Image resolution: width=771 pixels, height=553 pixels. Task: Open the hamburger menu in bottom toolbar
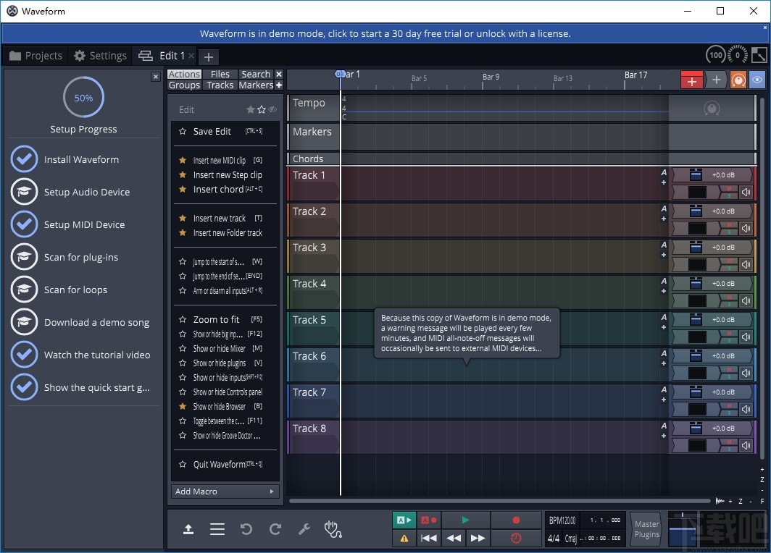[217, 529]
